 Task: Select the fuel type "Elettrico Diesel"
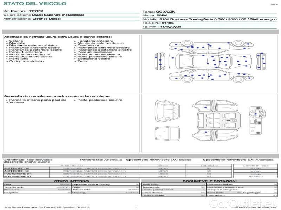coord(47,19)
